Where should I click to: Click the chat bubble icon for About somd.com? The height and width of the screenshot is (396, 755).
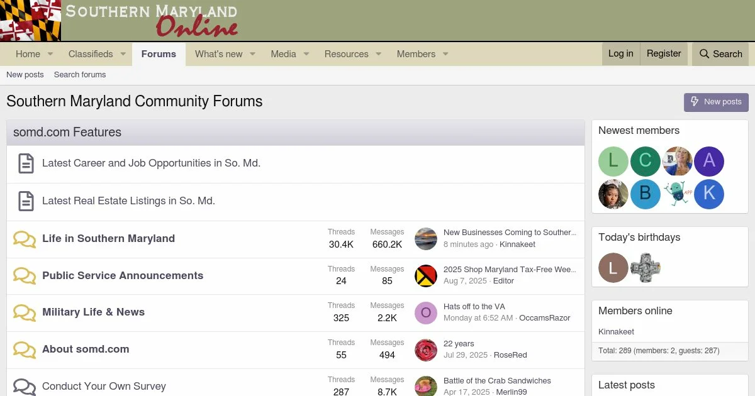pos(25,349)
